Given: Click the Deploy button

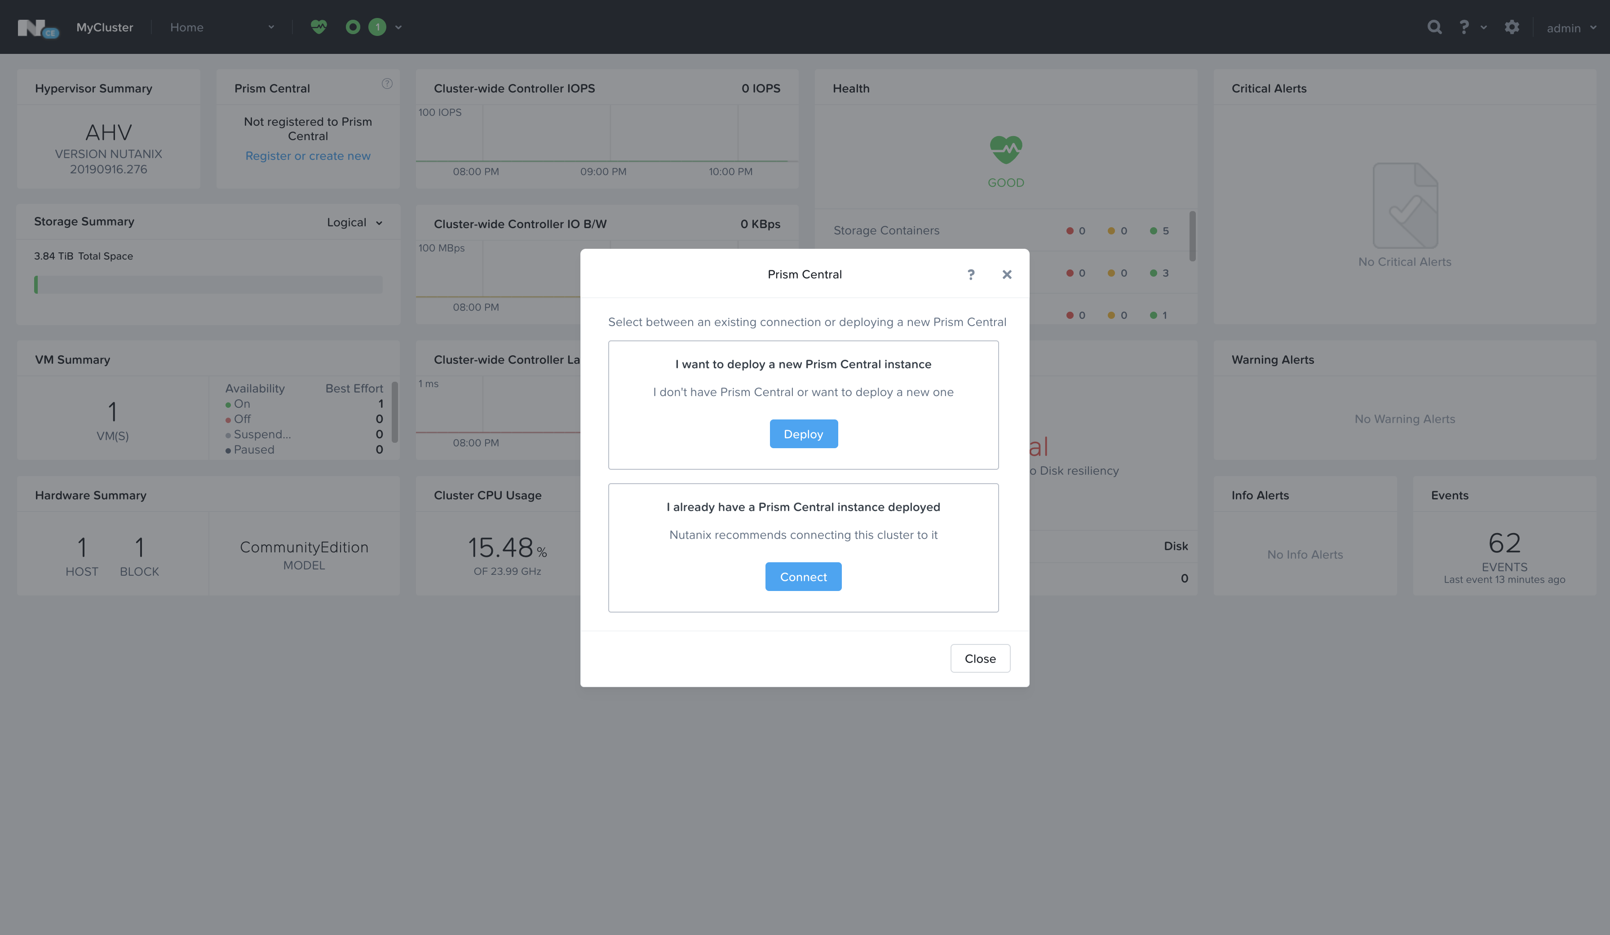Looking at the screenshot, I should [803, 434].
